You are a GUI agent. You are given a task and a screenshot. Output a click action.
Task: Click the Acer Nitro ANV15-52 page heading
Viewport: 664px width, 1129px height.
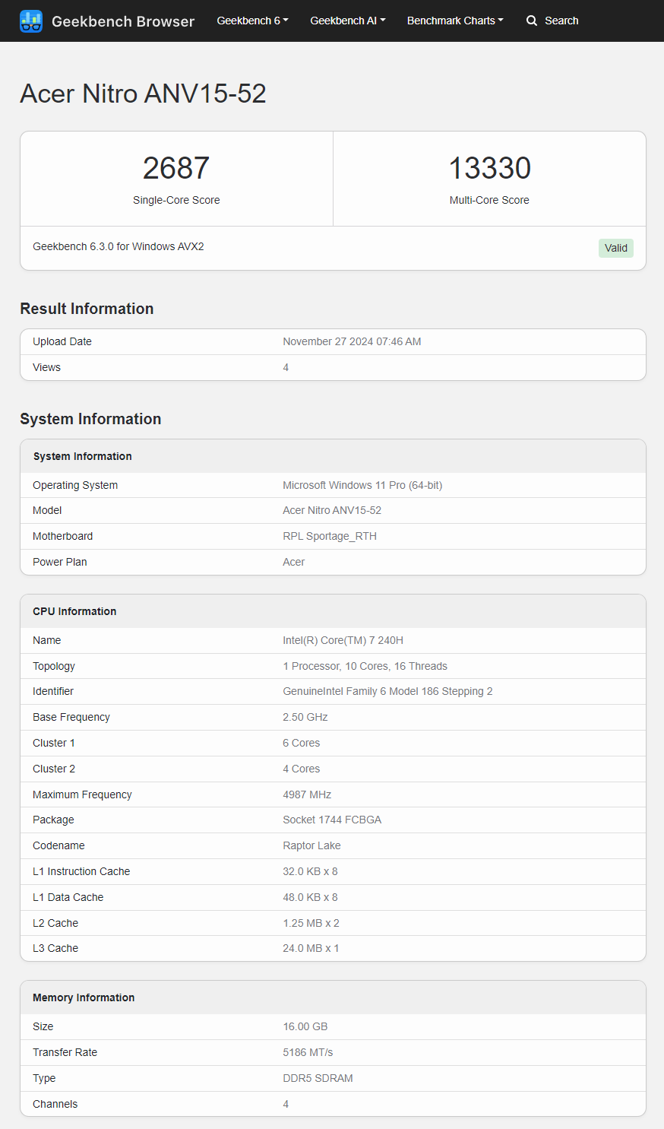coord(143,94)
